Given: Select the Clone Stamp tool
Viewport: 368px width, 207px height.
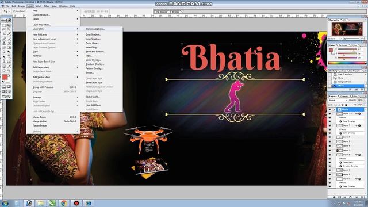Looking at the screenshot, I should [4, 43].
